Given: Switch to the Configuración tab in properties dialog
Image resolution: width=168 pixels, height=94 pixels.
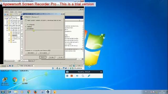Looking at the screenshot, I should [x=27, y=17].
